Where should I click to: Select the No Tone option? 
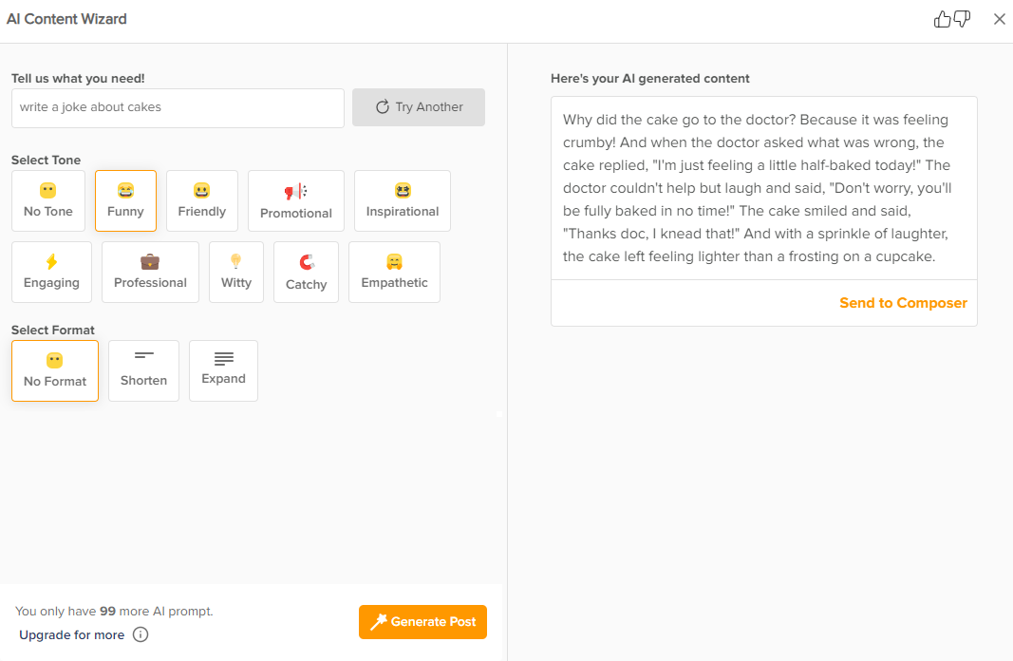48,200
